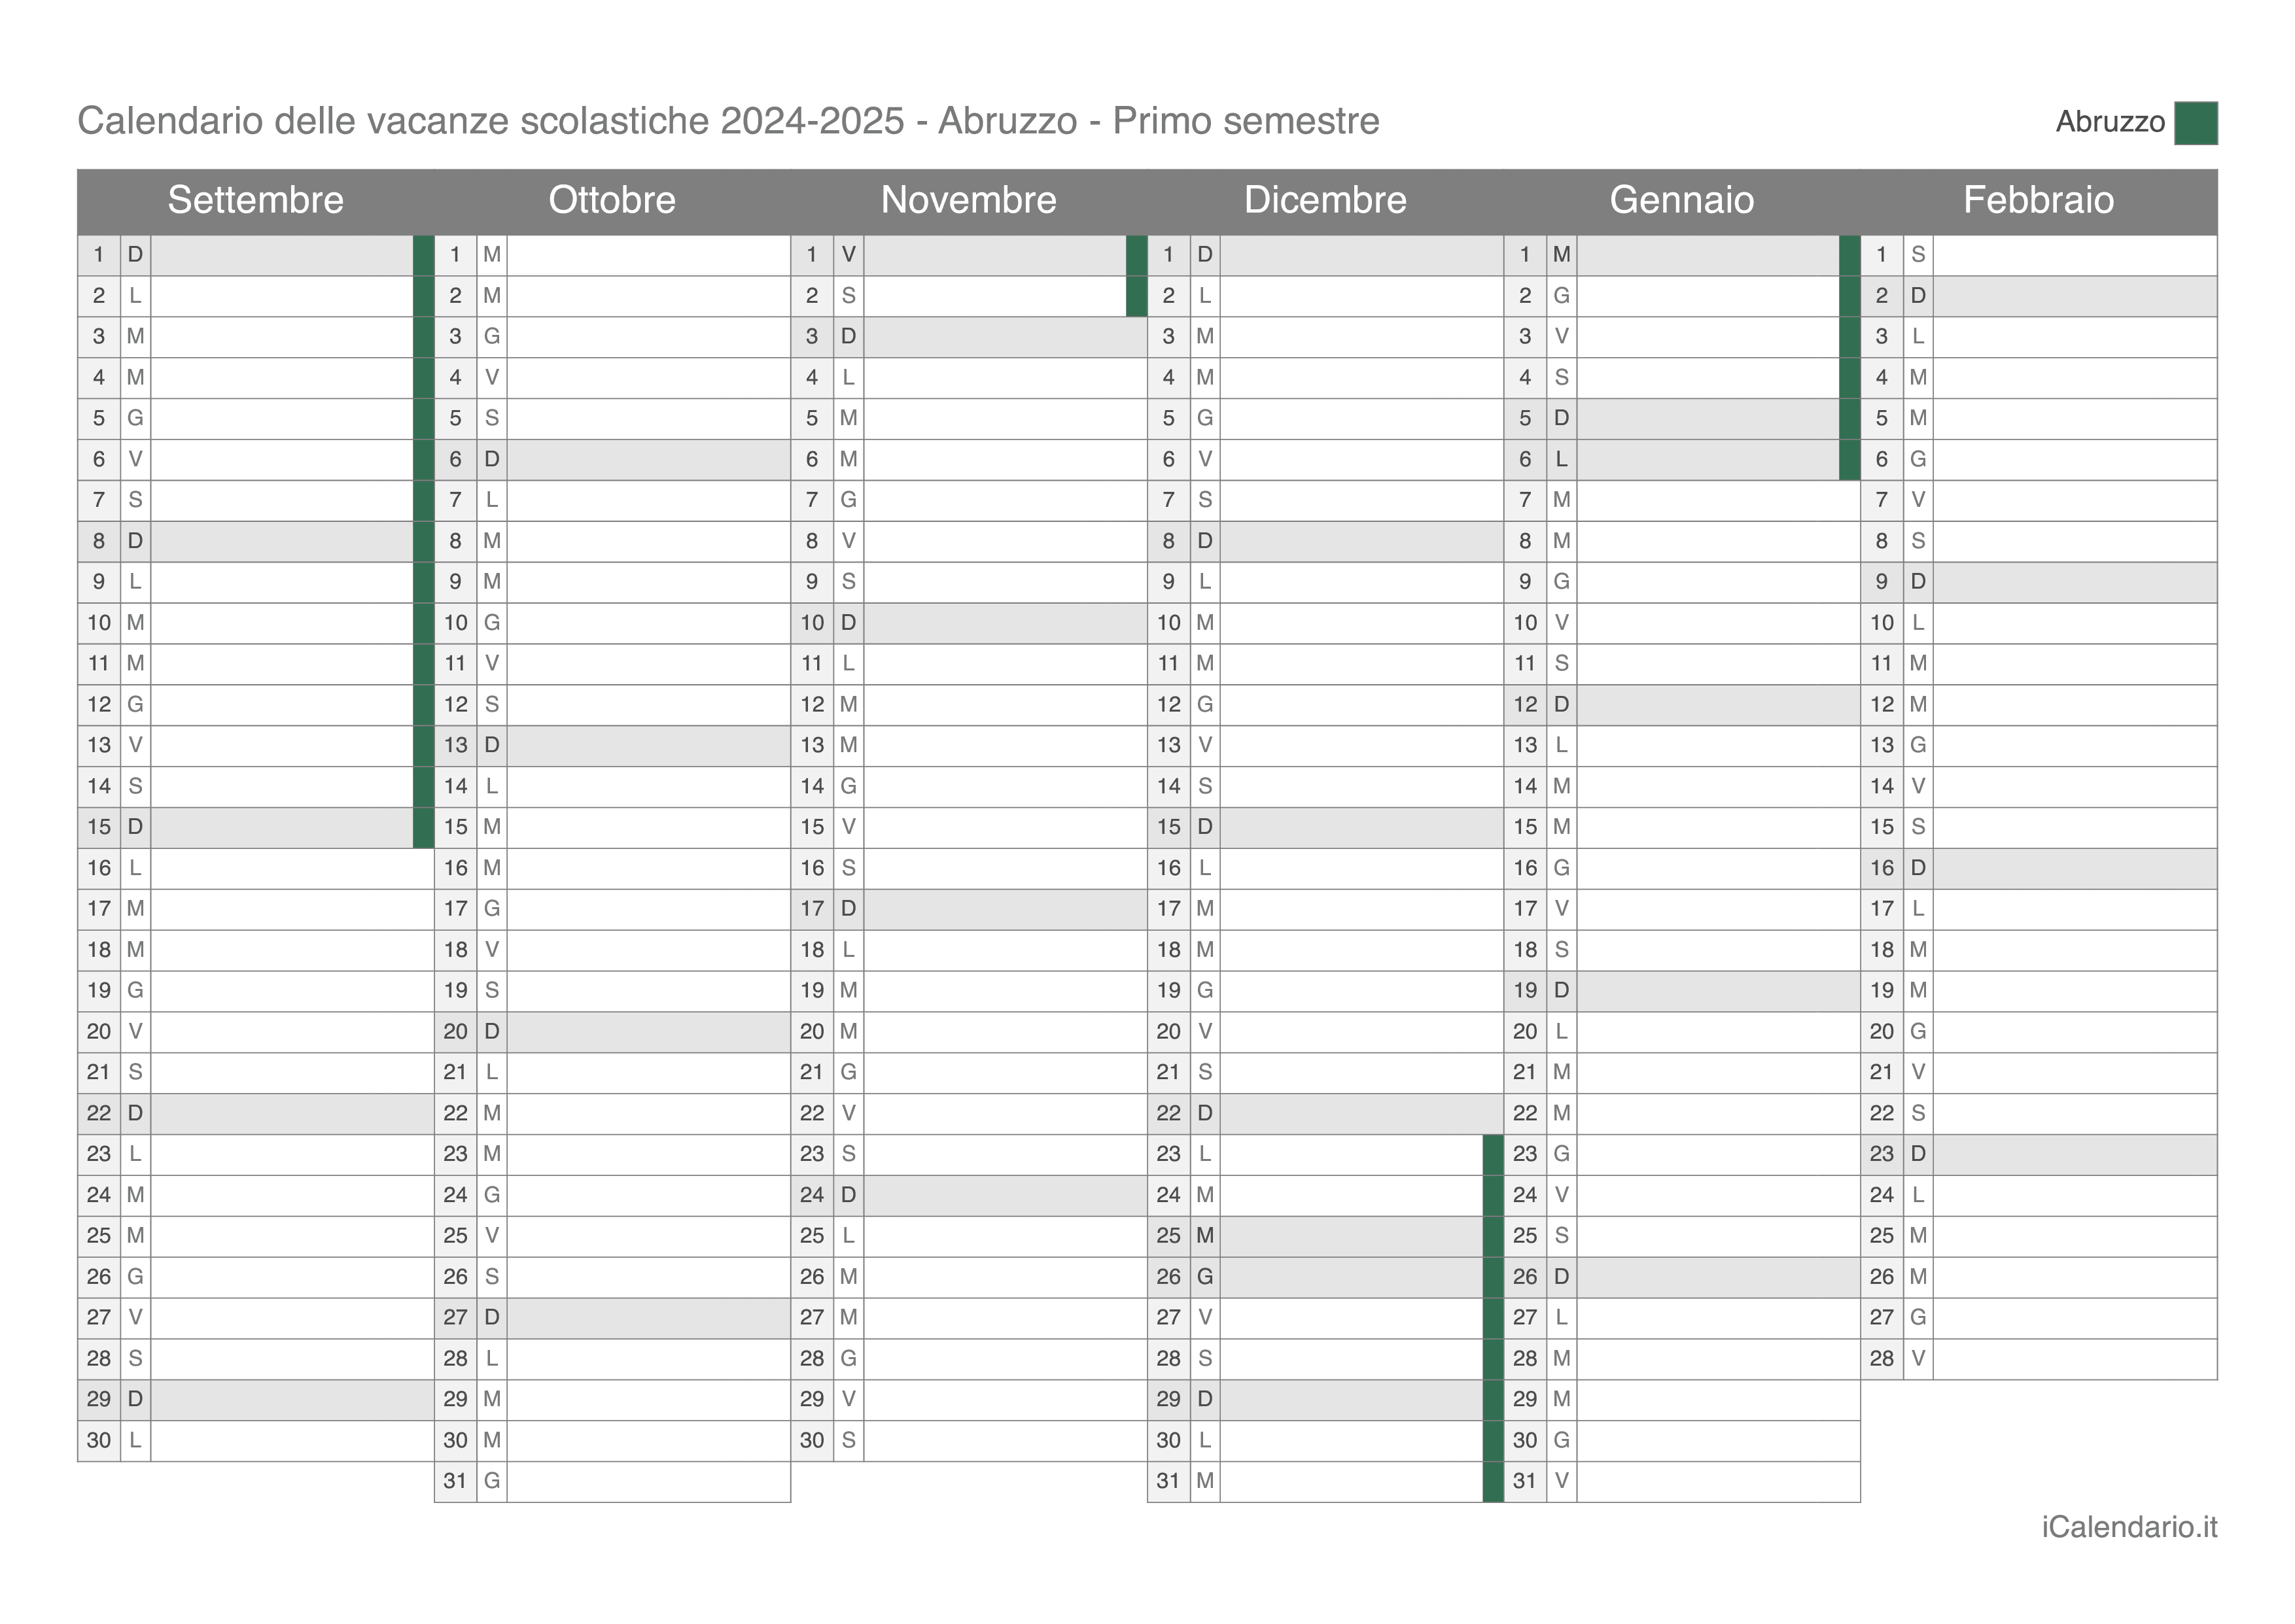The image size is (2295, 1624).
Task: Click day 25 number in Dicembre
Action: click(x=1169, y=1236)
